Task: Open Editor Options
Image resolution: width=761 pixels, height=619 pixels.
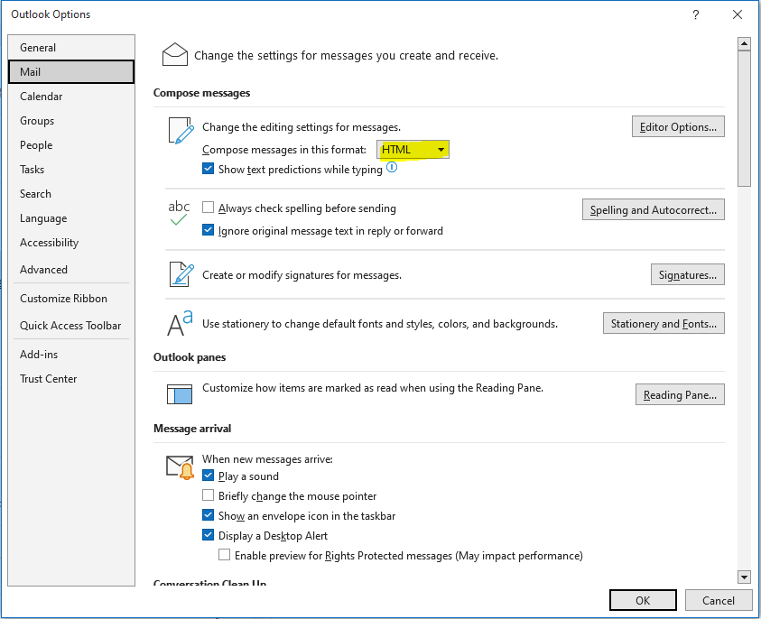Action: pos(678,126)
